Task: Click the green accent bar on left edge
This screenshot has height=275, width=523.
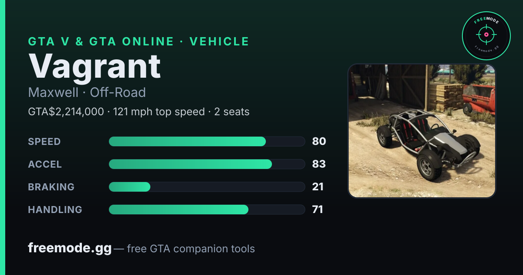Action: 3,137
